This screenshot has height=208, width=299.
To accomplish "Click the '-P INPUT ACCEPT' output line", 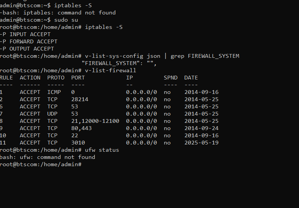I will point(25,34).
